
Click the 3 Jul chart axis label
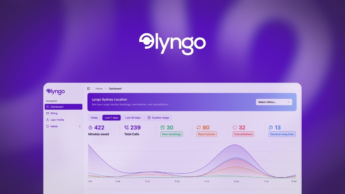(147, 181)
